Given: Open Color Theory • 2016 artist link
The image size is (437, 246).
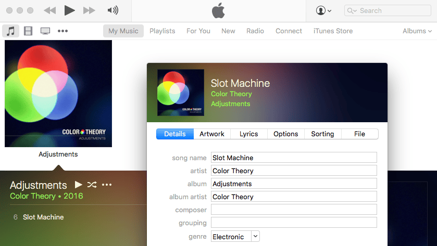Looking at the screenshot, I should pyautogui.click(x=46, y=196).
